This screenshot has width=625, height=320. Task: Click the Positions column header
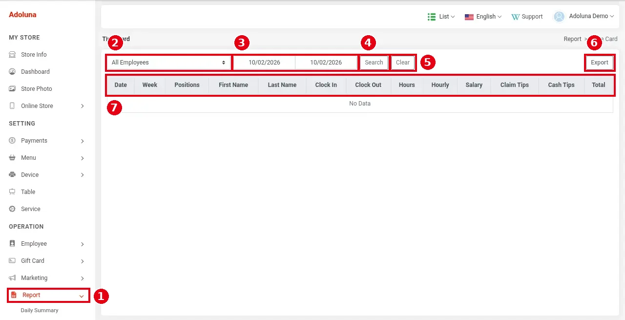click(187, 85)
